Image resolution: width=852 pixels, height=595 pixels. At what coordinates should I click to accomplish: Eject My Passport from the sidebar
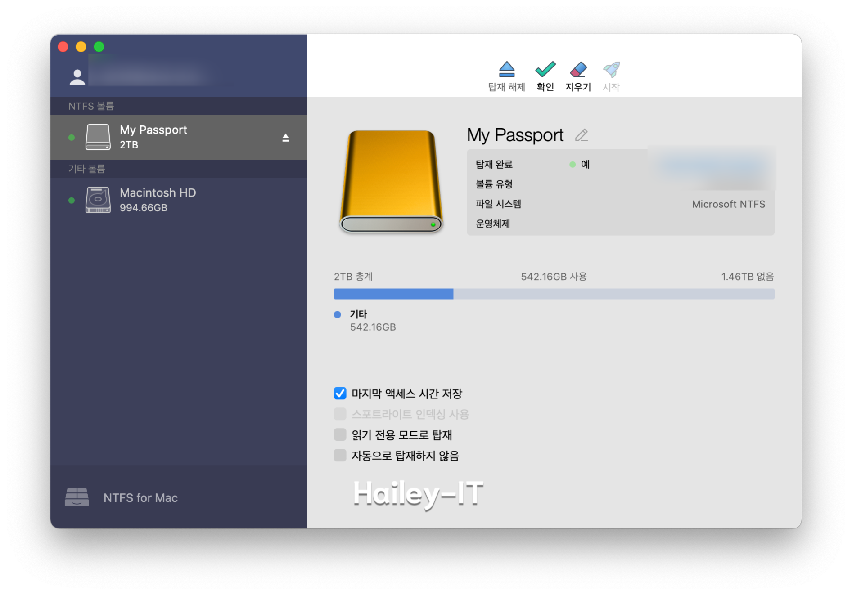[x=285, y=138]
